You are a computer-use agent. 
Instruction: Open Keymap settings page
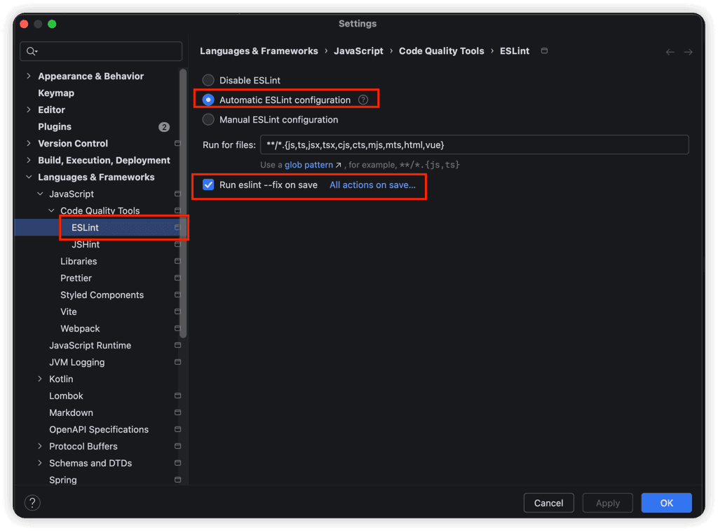point(56,93)
